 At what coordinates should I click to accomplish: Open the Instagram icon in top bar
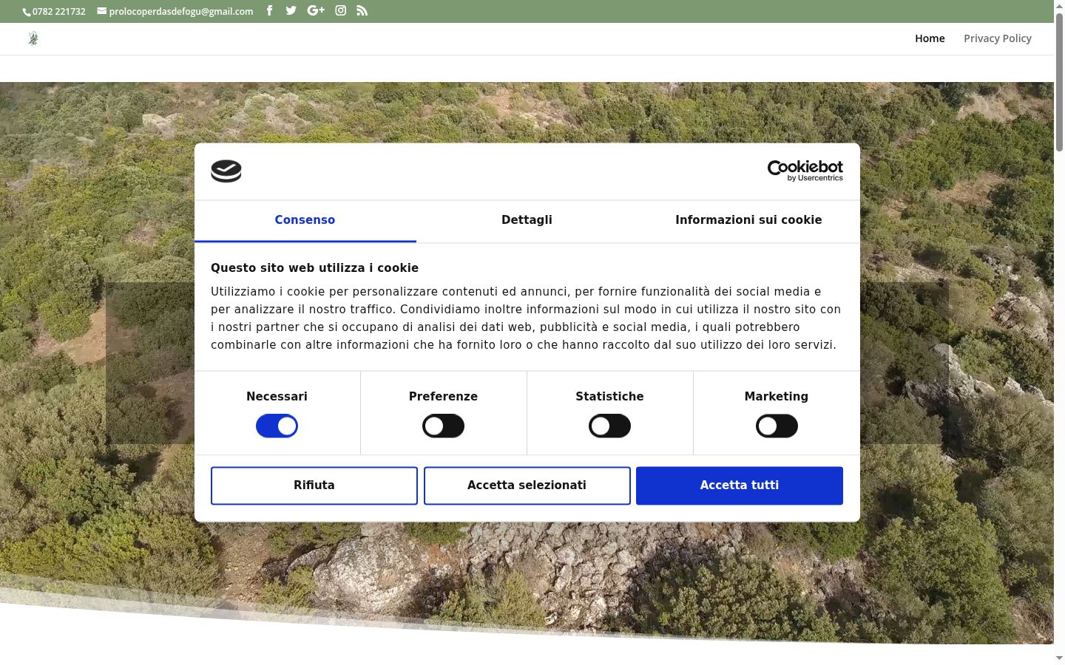pyautogui.click(x=340, y=10)
